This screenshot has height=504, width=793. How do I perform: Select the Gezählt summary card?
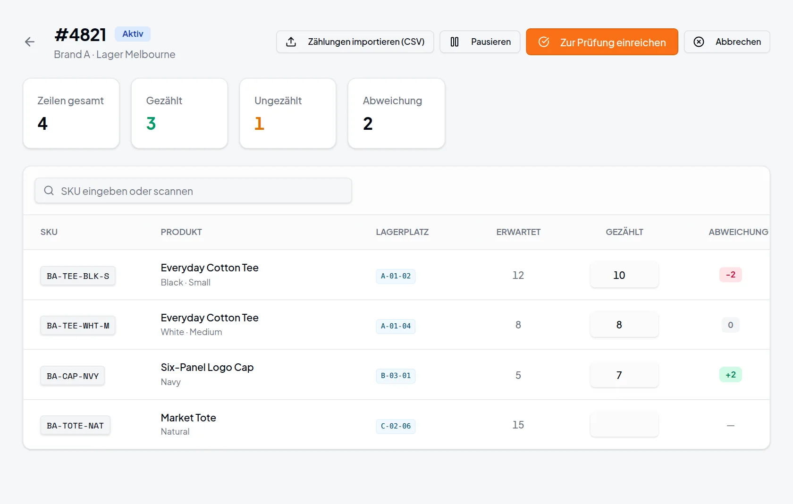179,113
